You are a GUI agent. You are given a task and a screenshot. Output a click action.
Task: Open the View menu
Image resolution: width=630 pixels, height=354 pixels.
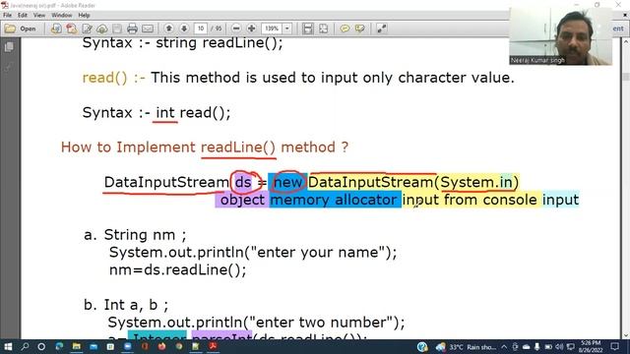click(39, 16)
